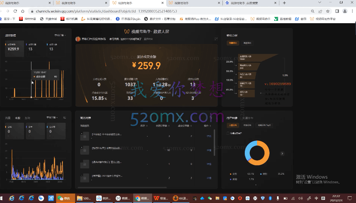Open 微信 from the taskbar
The image size is (356, 203).
[x=65, y=198]
